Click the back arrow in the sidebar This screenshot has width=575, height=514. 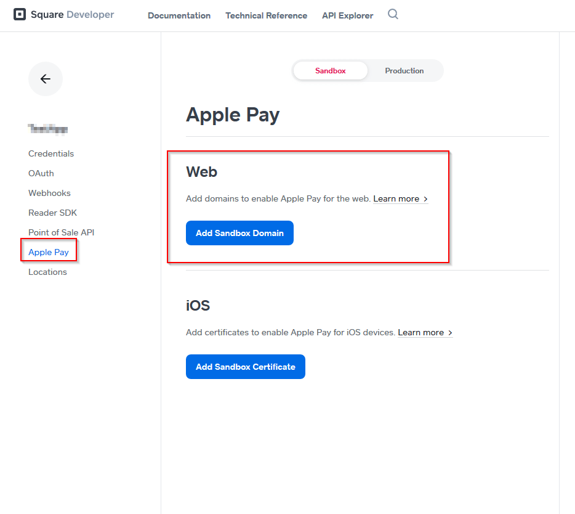tap(45, 78)
